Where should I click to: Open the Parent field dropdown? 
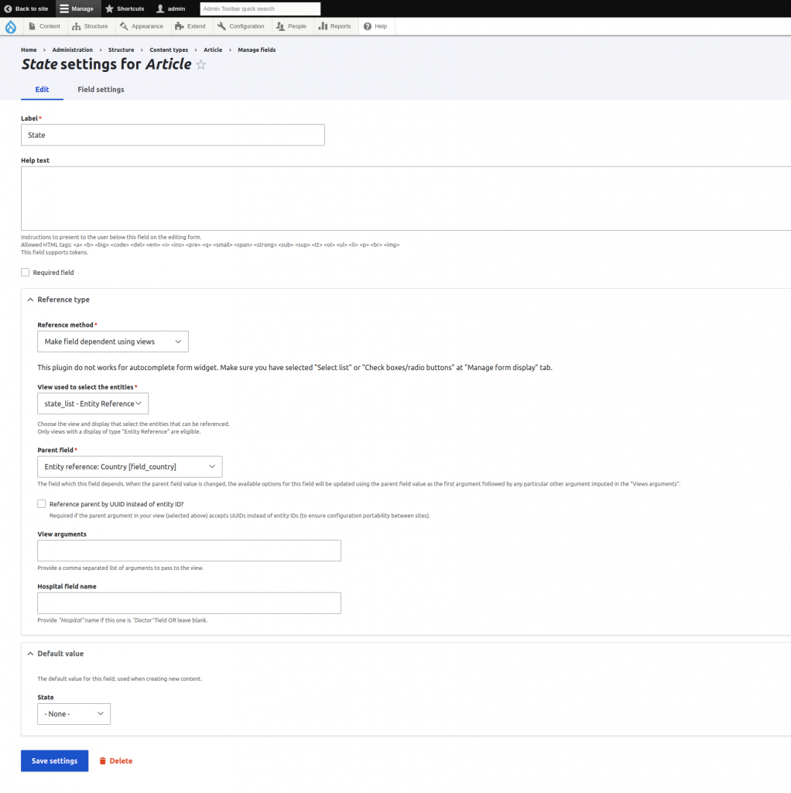[x=130, y=467]
